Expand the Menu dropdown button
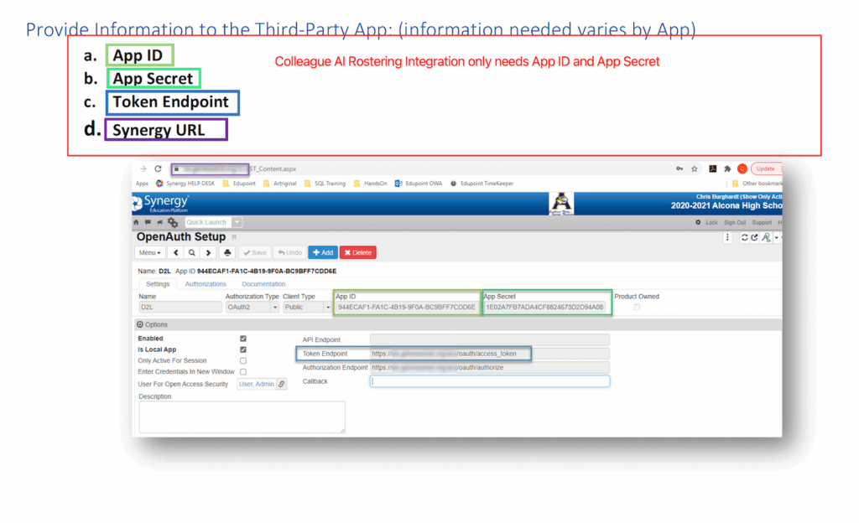859x523 pixels. point(149,252)
